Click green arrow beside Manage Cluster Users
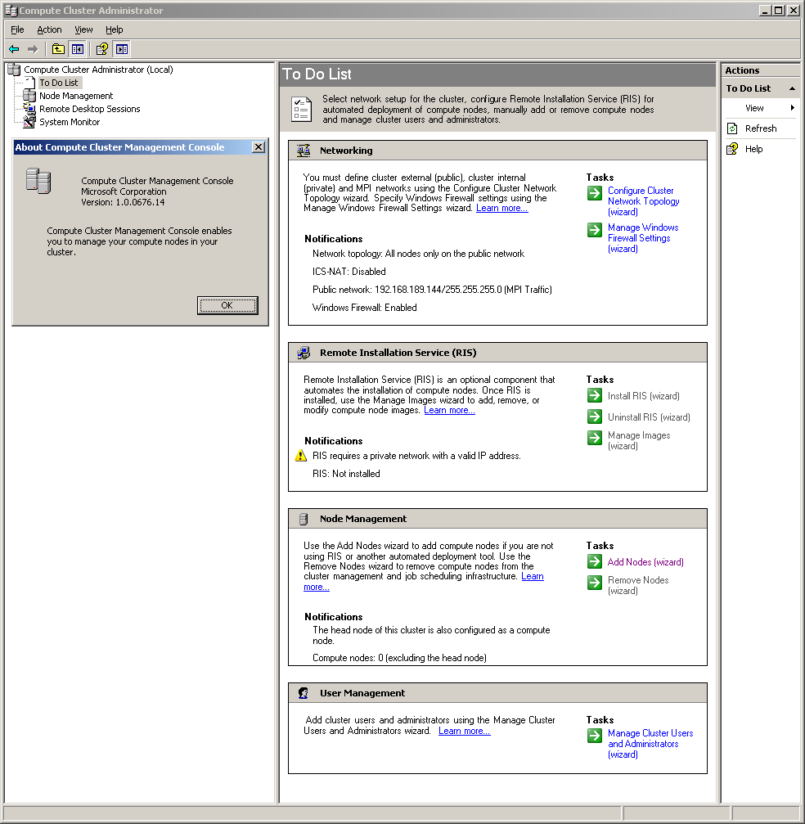Viewport: 805px width, 824px height. click(x=595, y=736)
